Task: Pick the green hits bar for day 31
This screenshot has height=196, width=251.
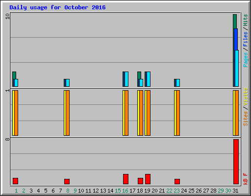Action: tap(235, 21)
